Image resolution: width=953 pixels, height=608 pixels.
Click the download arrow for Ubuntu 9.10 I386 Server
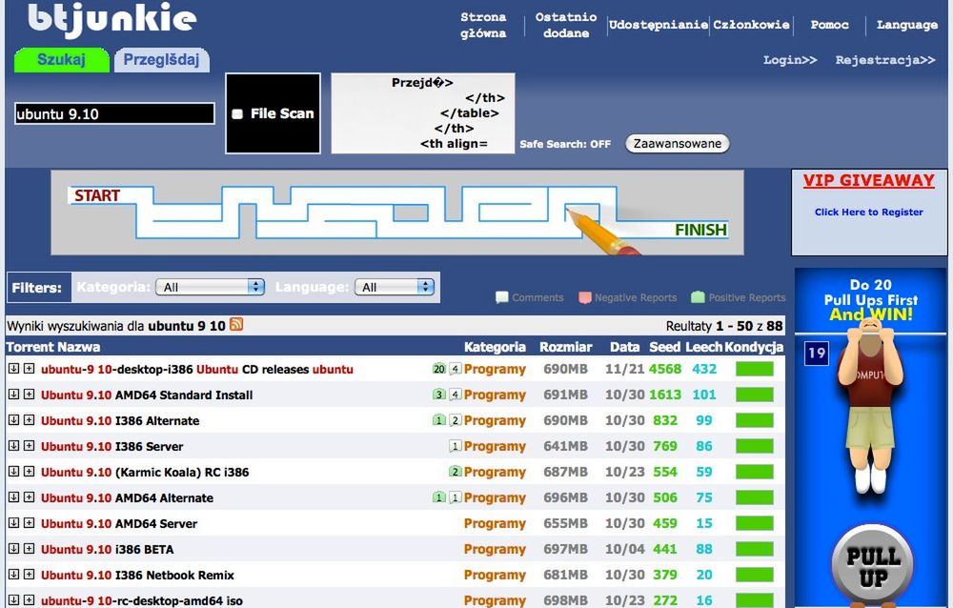pyautogui.click(x=13, y=446)
